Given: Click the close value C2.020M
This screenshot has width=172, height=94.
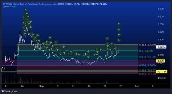Looking at the screenshot, I should pos(85,4).
